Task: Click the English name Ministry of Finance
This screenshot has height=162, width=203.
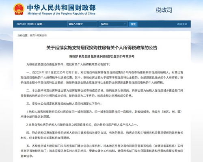Action: click(x=61, y=13)
